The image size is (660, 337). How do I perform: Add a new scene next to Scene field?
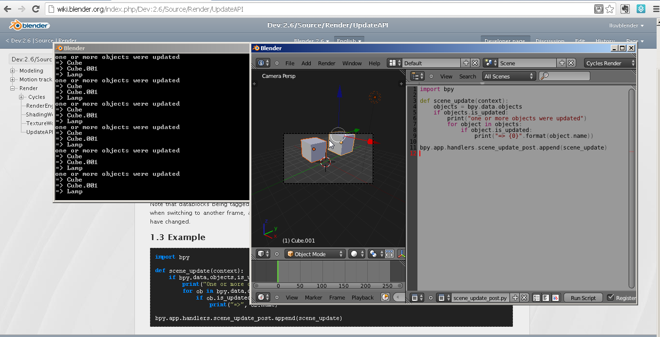pyautogui.click(x=562, y=63)
